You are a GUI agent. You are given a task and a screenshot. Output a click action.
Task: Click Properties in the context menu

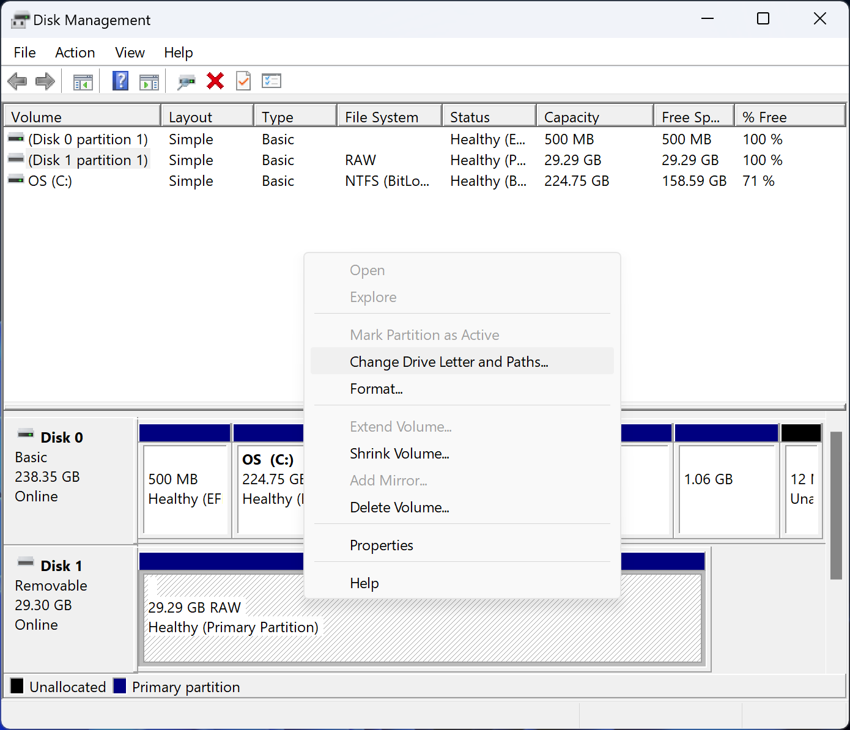(381, 545)
